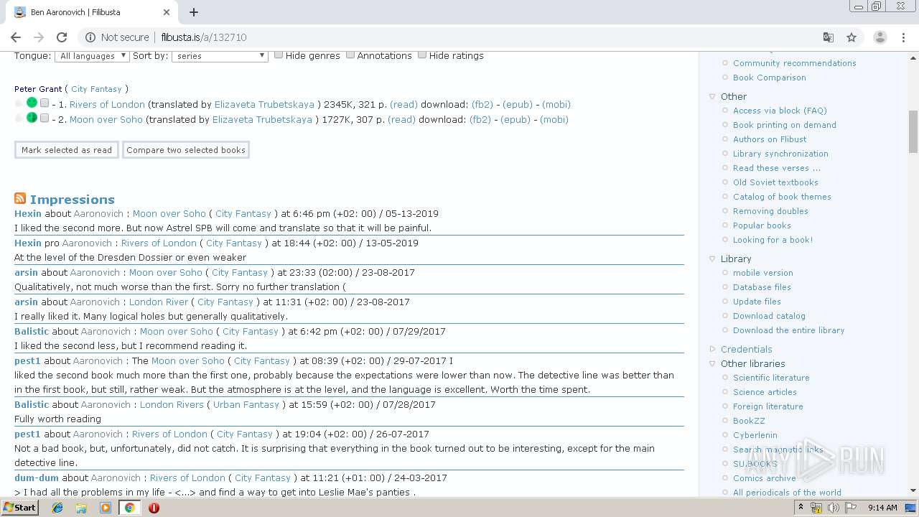Click the red stop-sign icon in the taskbar
The width and height of the screenshot is (919, 517).
tap(154, 508)
